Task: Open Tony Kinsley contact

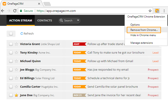Action: click(x=29, y=53)
